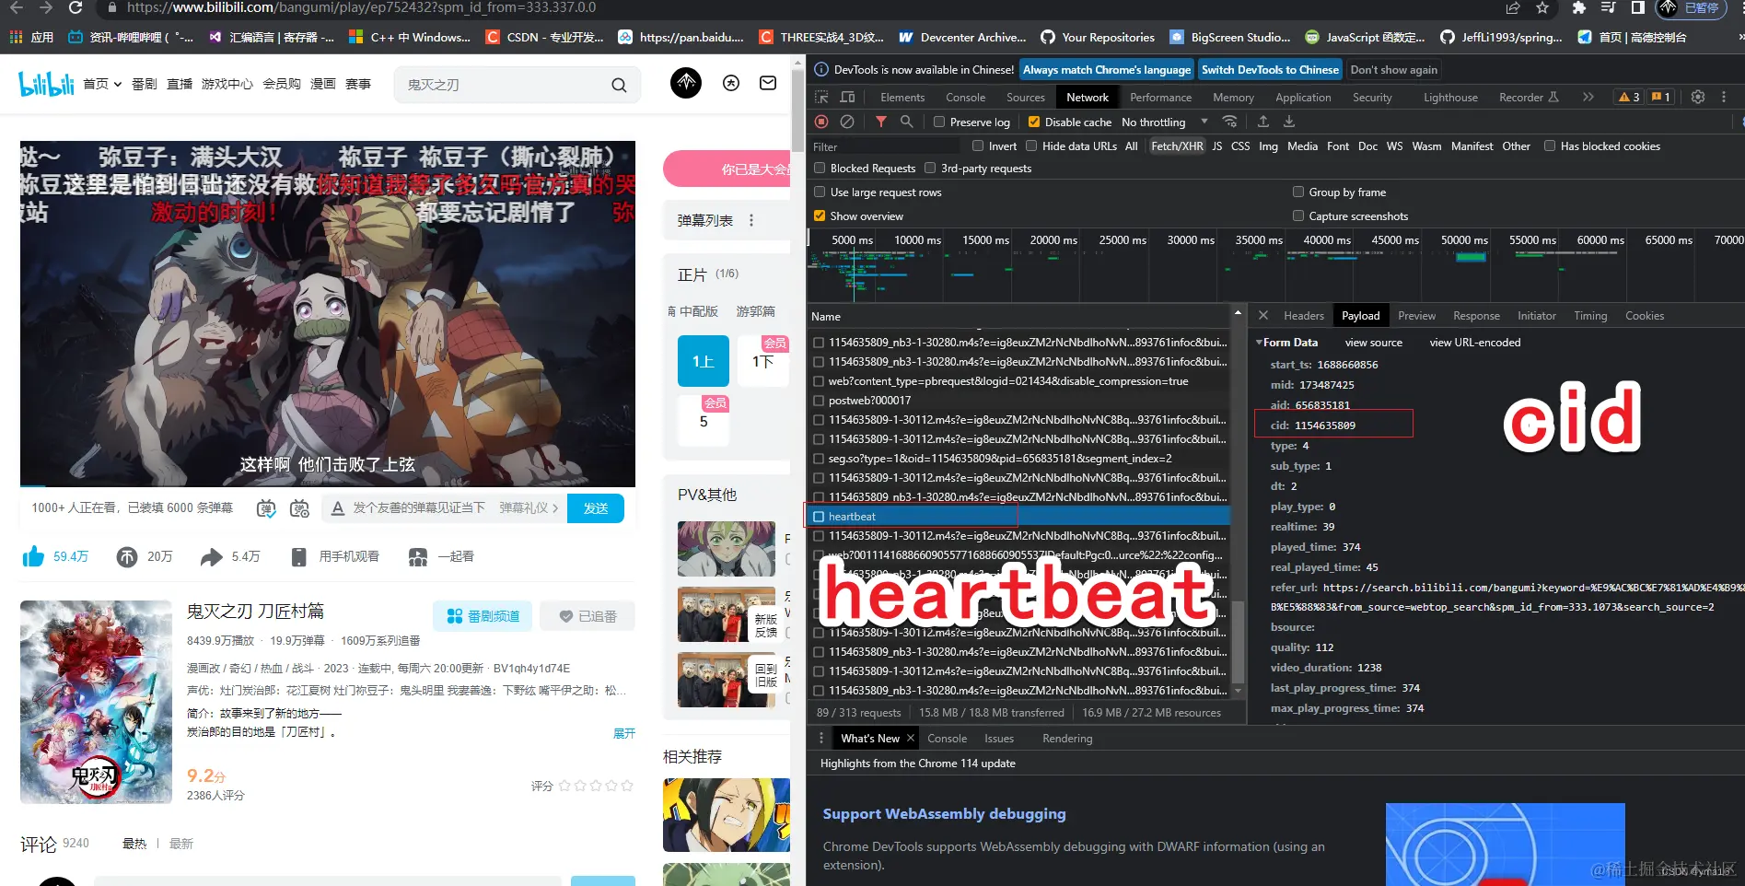
Task: Toggle the device toolbar icon
Action: 848,97
